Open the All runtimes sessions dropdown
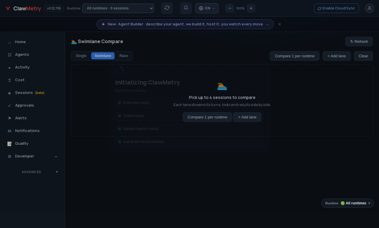379x228 pixels. (x=118, y=8)
